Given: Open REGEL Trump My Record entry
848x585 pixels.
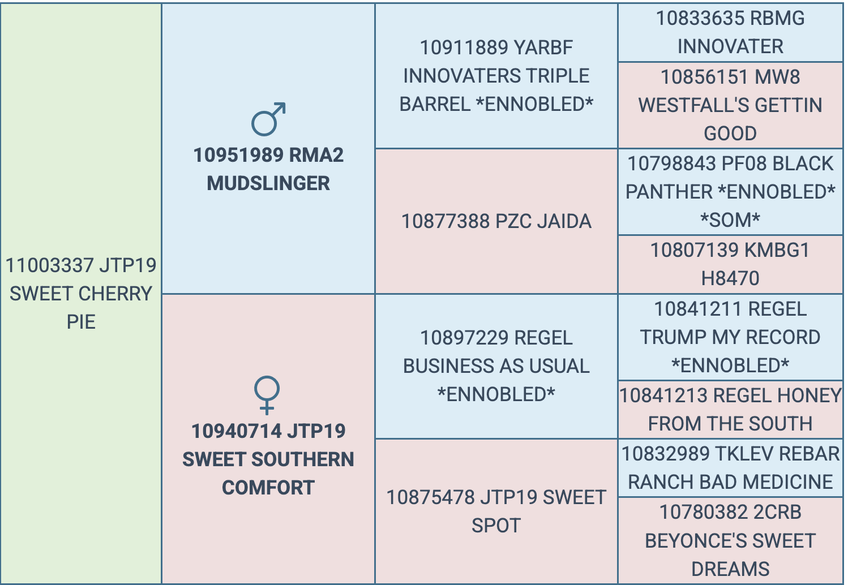Looking at the screenshot, I should coord(730,337).
